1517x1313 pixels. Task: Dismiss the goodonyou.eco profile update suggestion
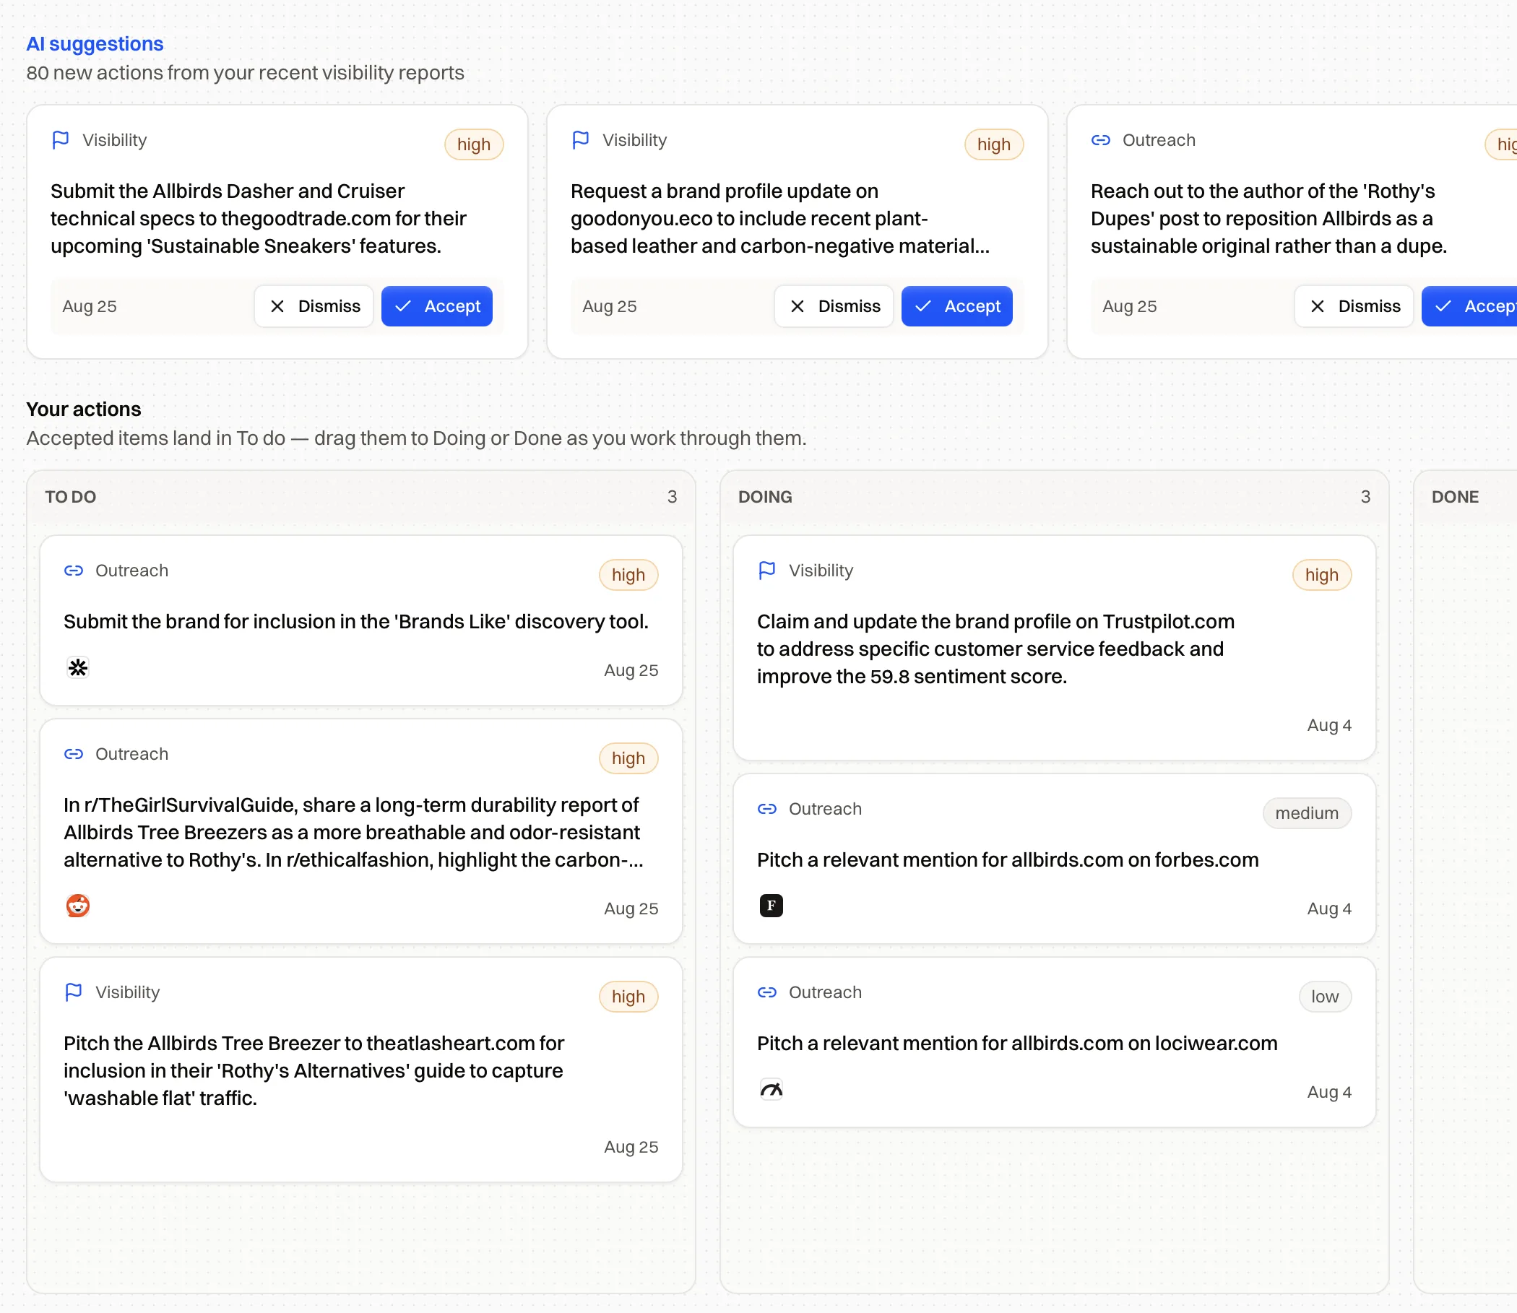point(834,306)
